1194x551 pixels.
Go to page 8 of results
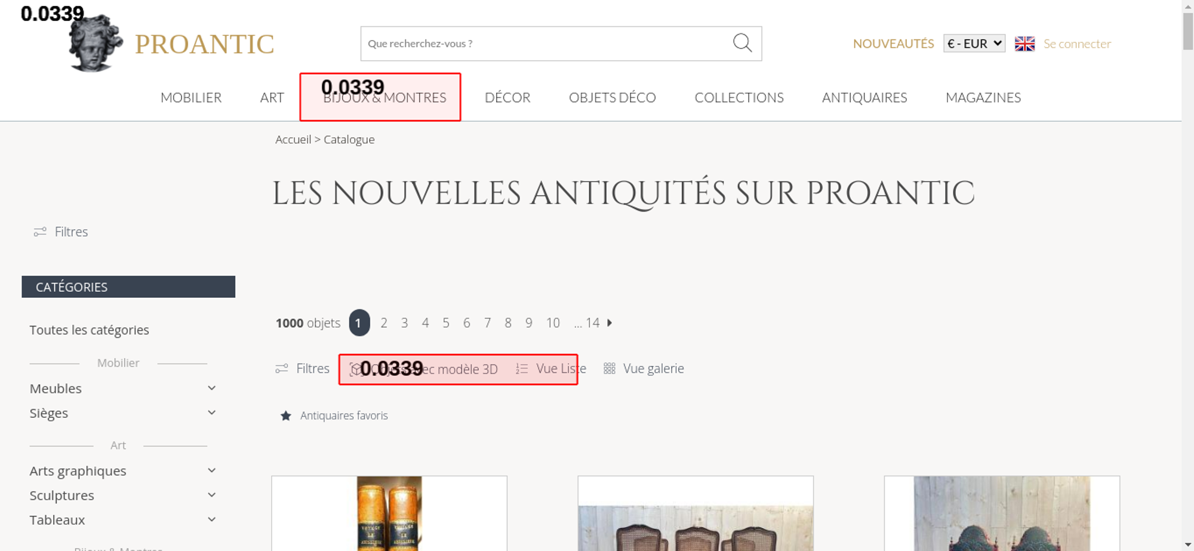pos(508,323)
